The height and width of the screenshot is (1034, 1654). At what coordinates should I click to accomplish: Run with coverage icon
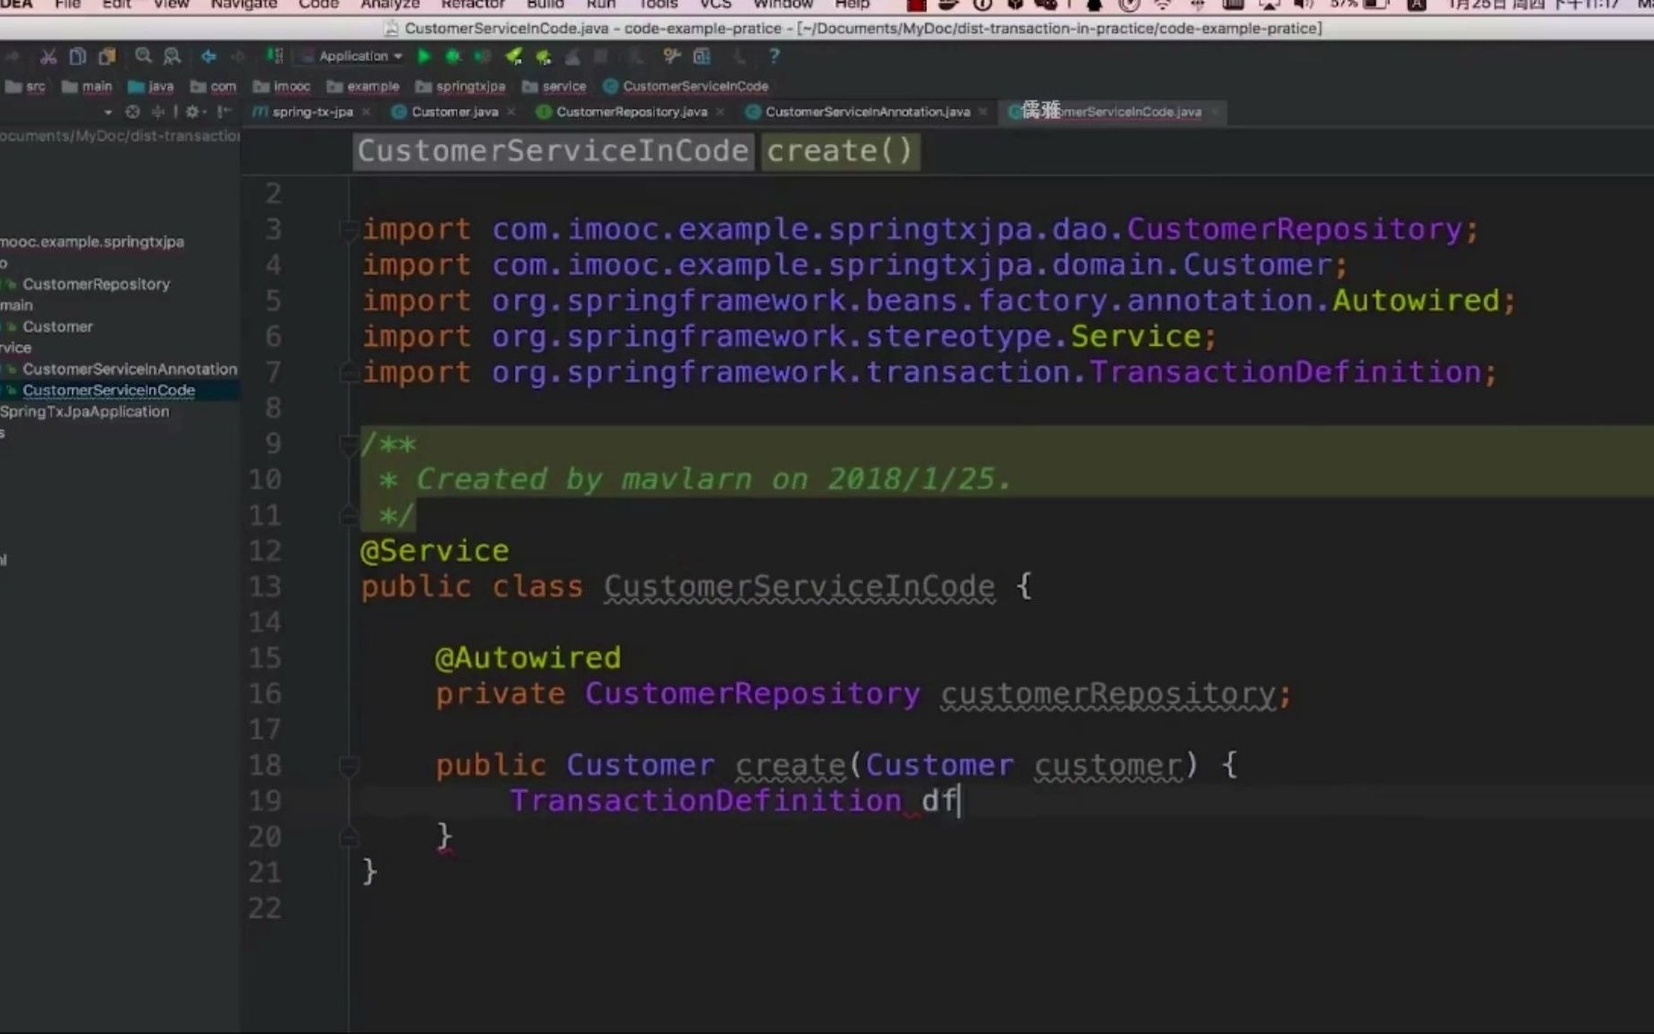coord(482,57)
